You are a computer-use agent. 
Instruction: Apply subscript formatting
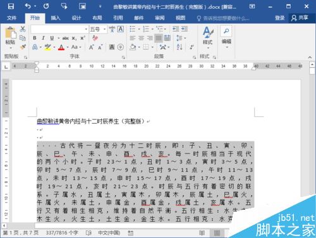[74, 39]
